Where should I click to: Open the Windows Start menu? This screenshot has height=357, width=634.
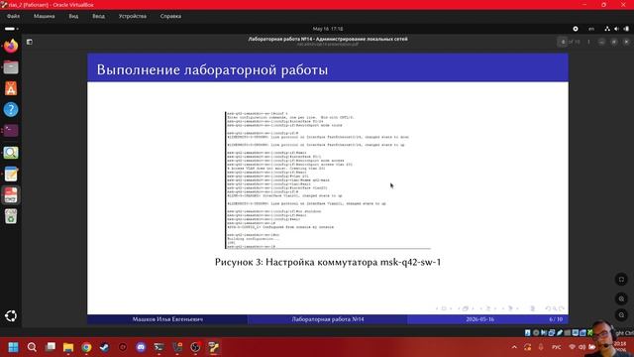pos(13,347)
